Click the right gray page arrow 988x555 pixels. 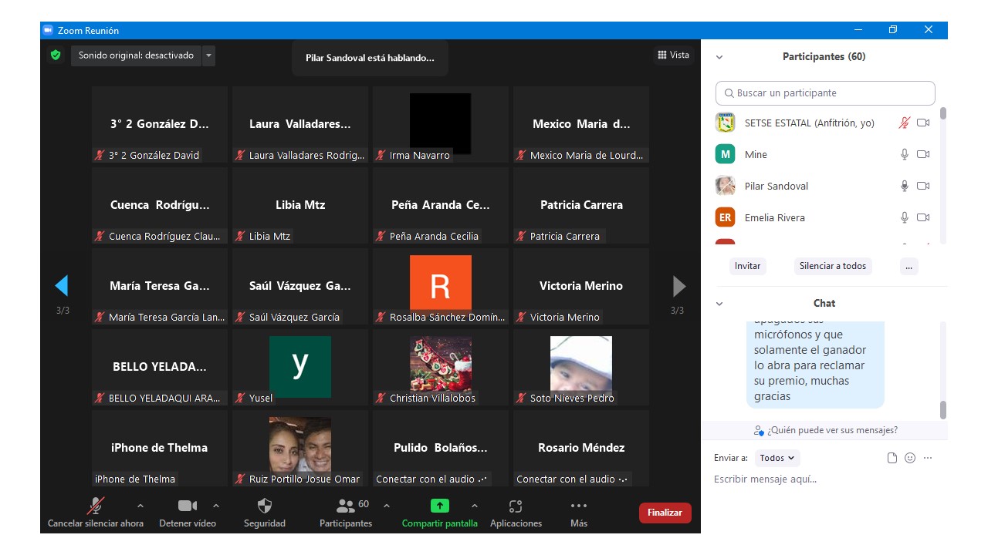(x=679, y=286)
